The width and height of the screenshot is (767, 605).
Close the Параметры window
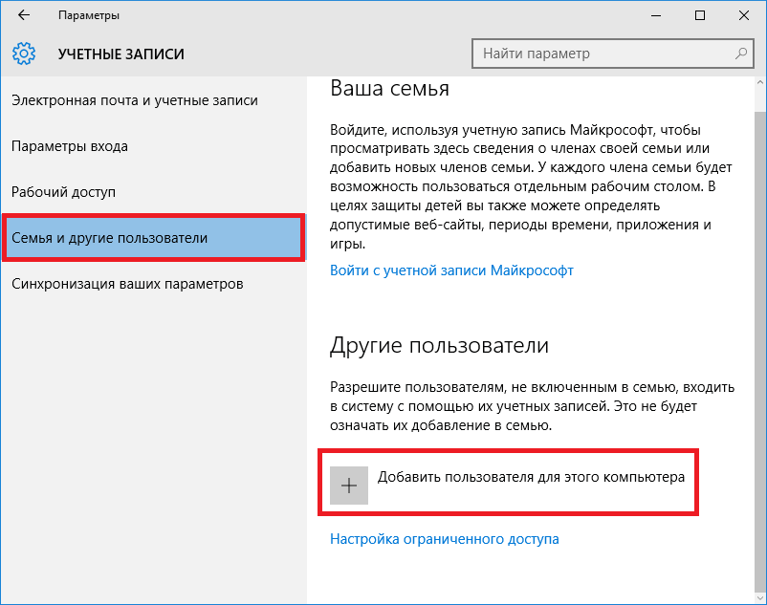pos(744,16)
